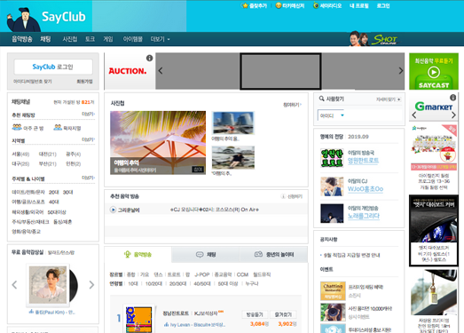Click the find ID/password link
The width and height of the screenshot is (464, 333).
point(33,81)
